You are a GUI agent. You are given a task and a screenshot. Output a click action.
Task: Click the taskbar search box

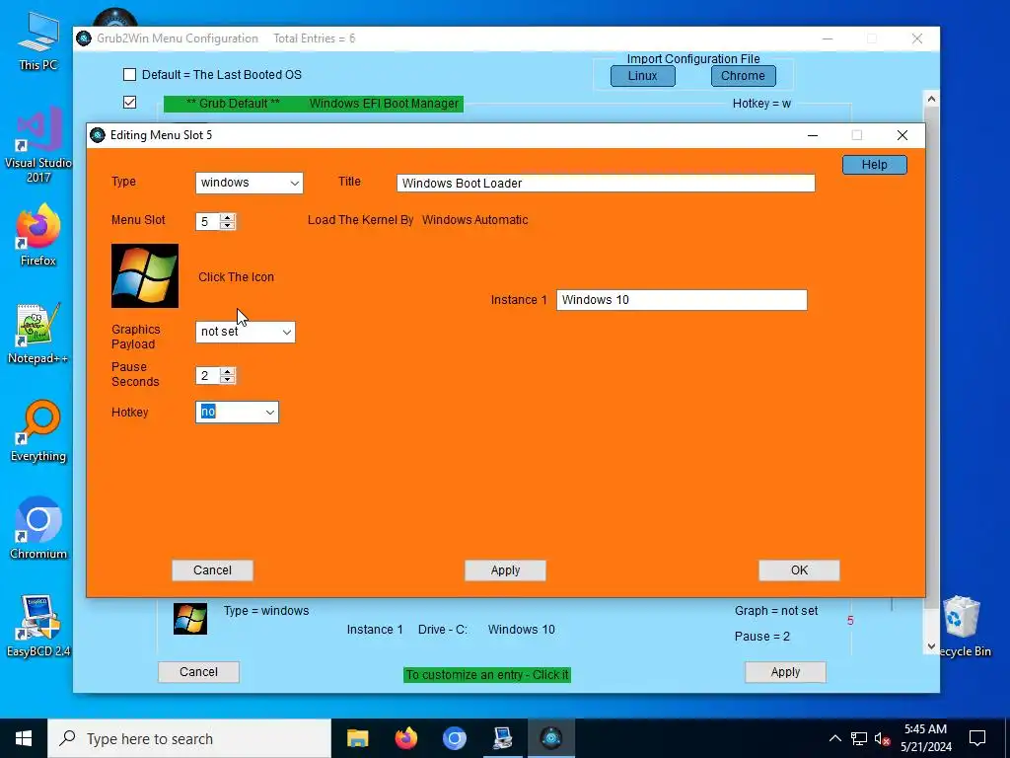click(189, 738)
